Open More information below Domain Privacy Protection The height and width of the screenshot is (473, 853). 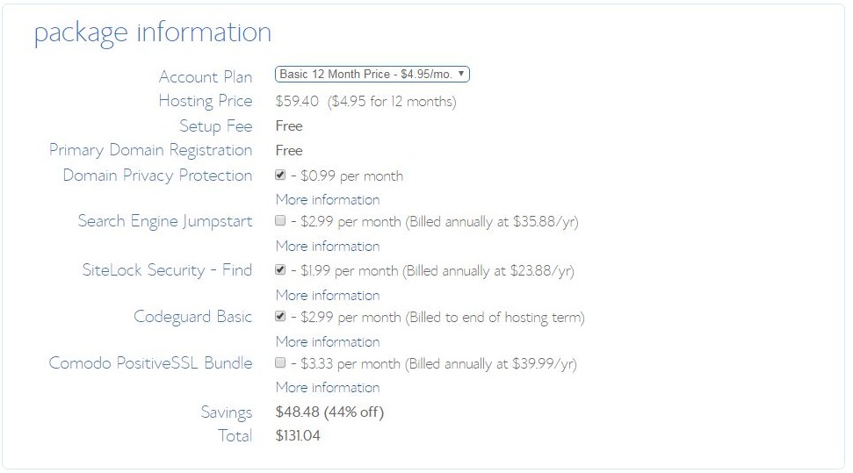328,199
